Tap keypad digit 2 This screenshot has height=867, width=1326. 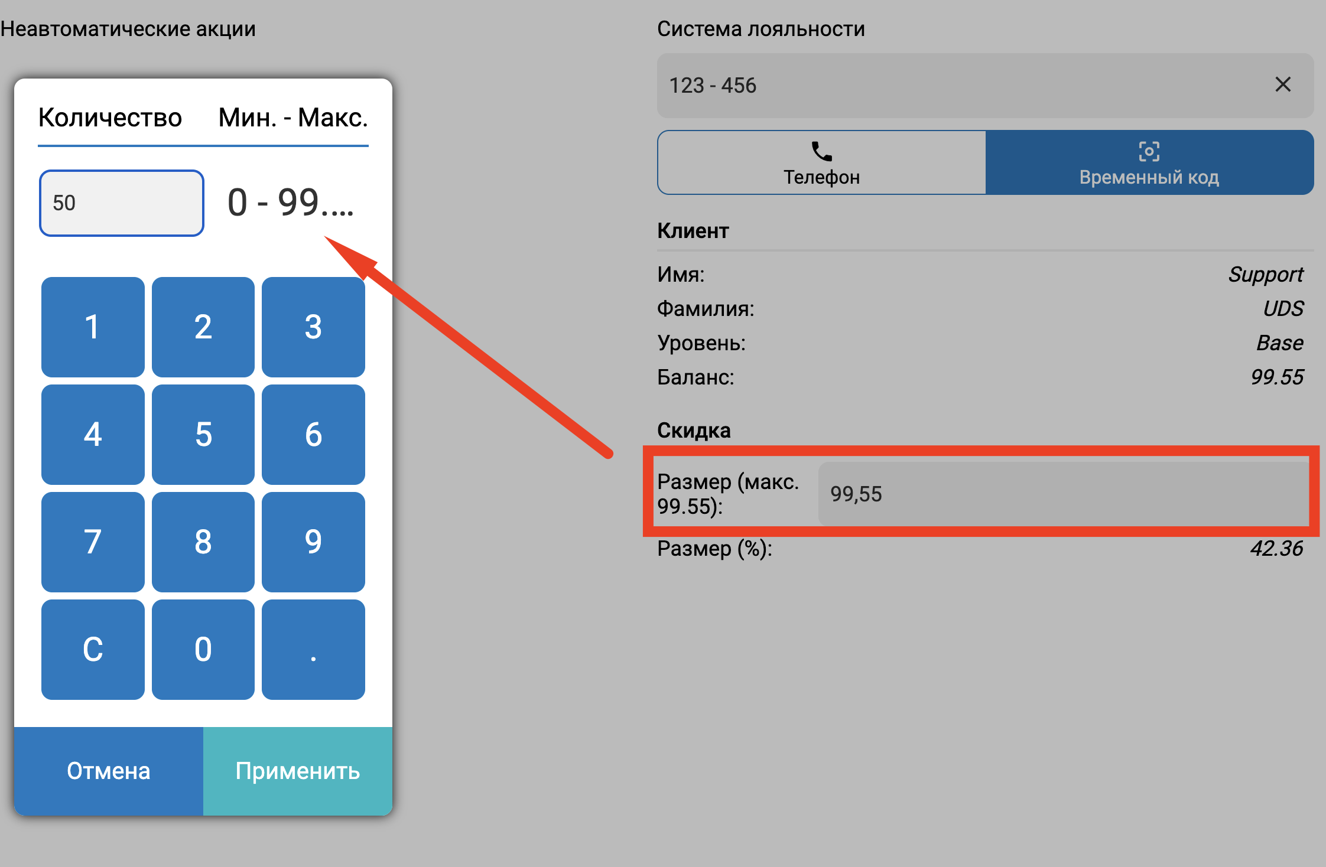203,327
